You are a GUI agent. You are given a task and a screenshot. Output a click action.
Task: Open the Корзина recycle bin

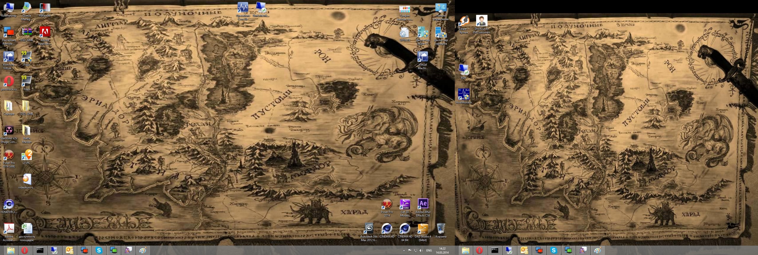tap(441, 231)
